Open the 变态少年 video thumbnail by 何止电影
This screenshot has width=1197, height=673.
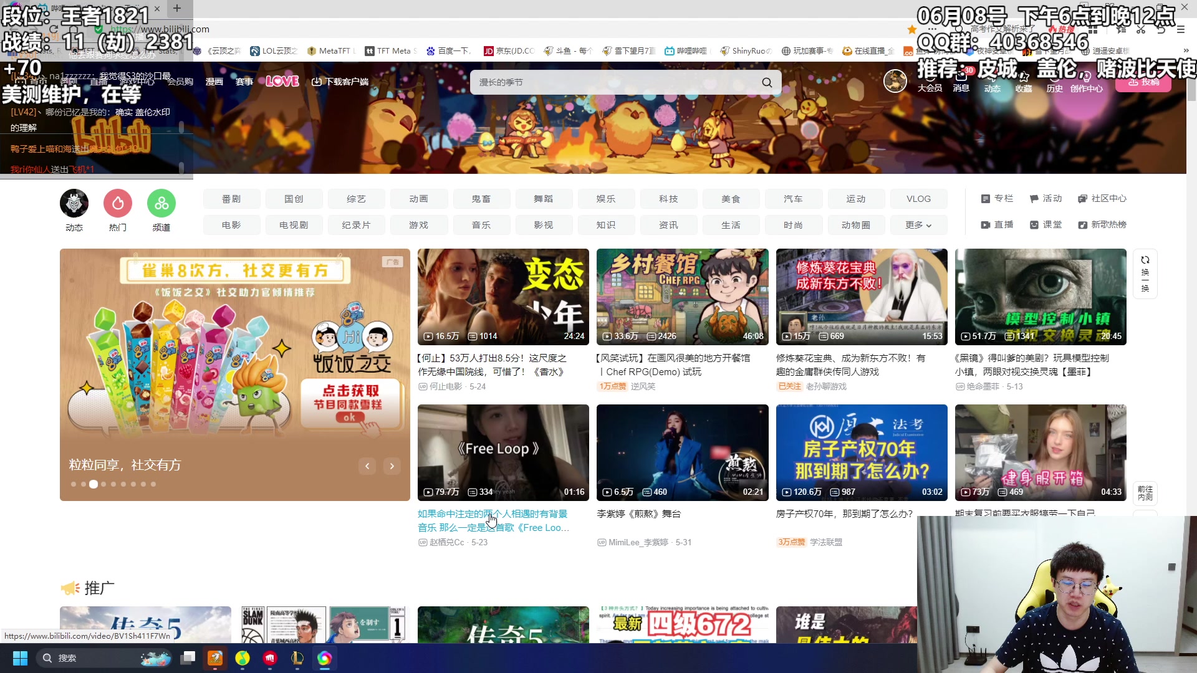pos(503,297)
